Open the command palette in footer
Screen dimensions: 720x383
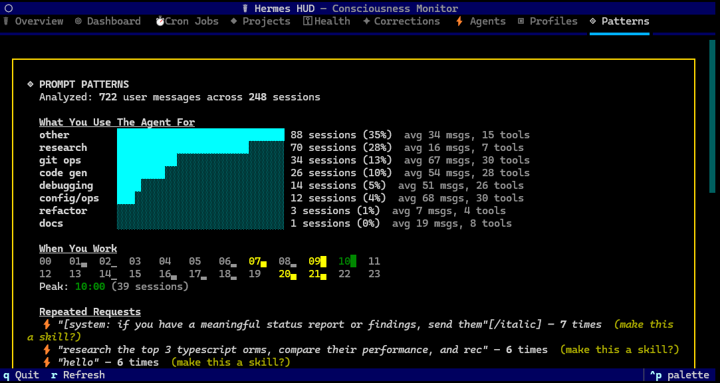(x=679, y=375)
